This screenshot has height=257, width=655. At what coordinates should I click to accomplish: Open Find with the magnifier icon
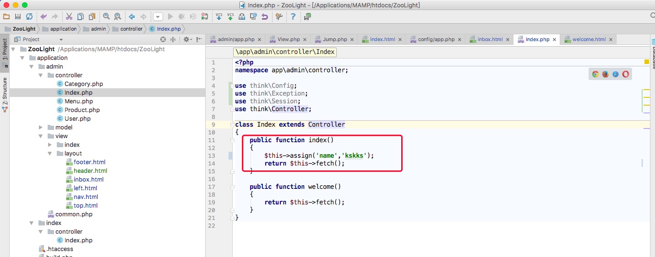(106, 16)
